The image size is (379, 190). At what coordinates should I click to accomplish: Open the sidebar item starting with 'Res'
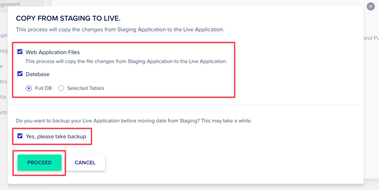(x=4, y=82)
